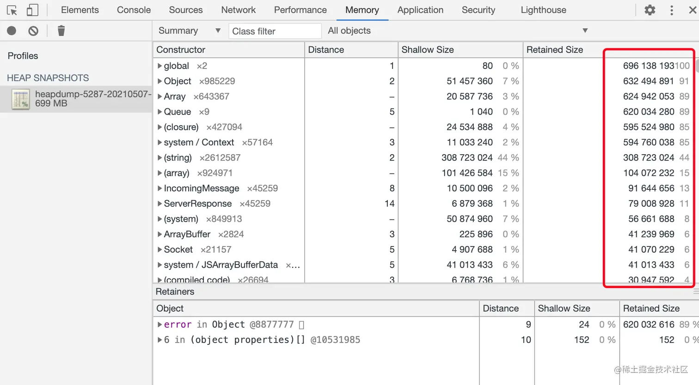Screen dimensions: 699x385
Task: Click the ServerResponse distance value 14
Action: tap(389, 204)
